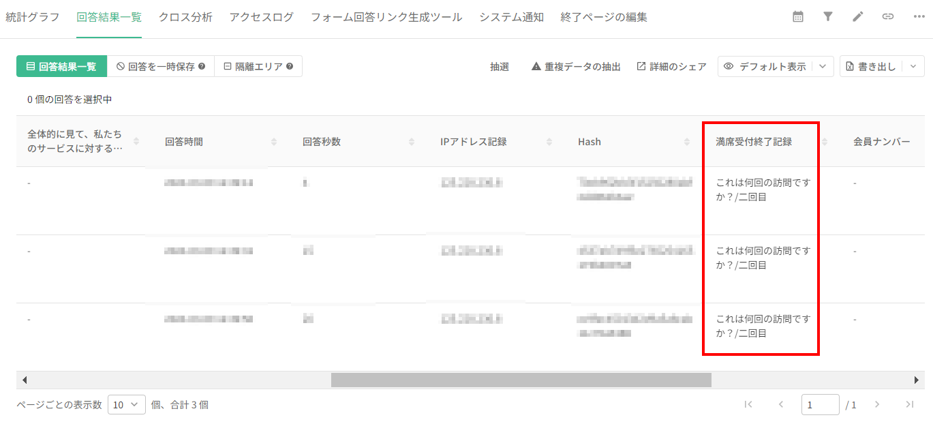
Task: Click the scrollbar left arrow
Action: 24,380
